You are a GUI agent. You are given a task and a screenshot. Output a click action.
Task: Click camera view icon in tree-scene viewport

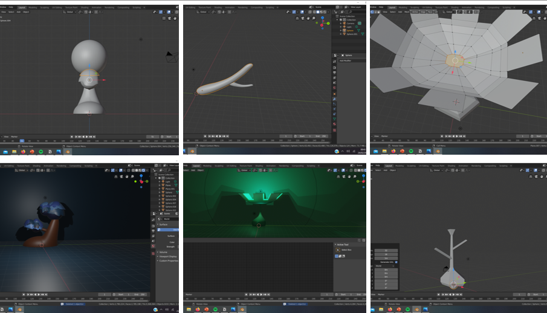[x=121, y=176]
